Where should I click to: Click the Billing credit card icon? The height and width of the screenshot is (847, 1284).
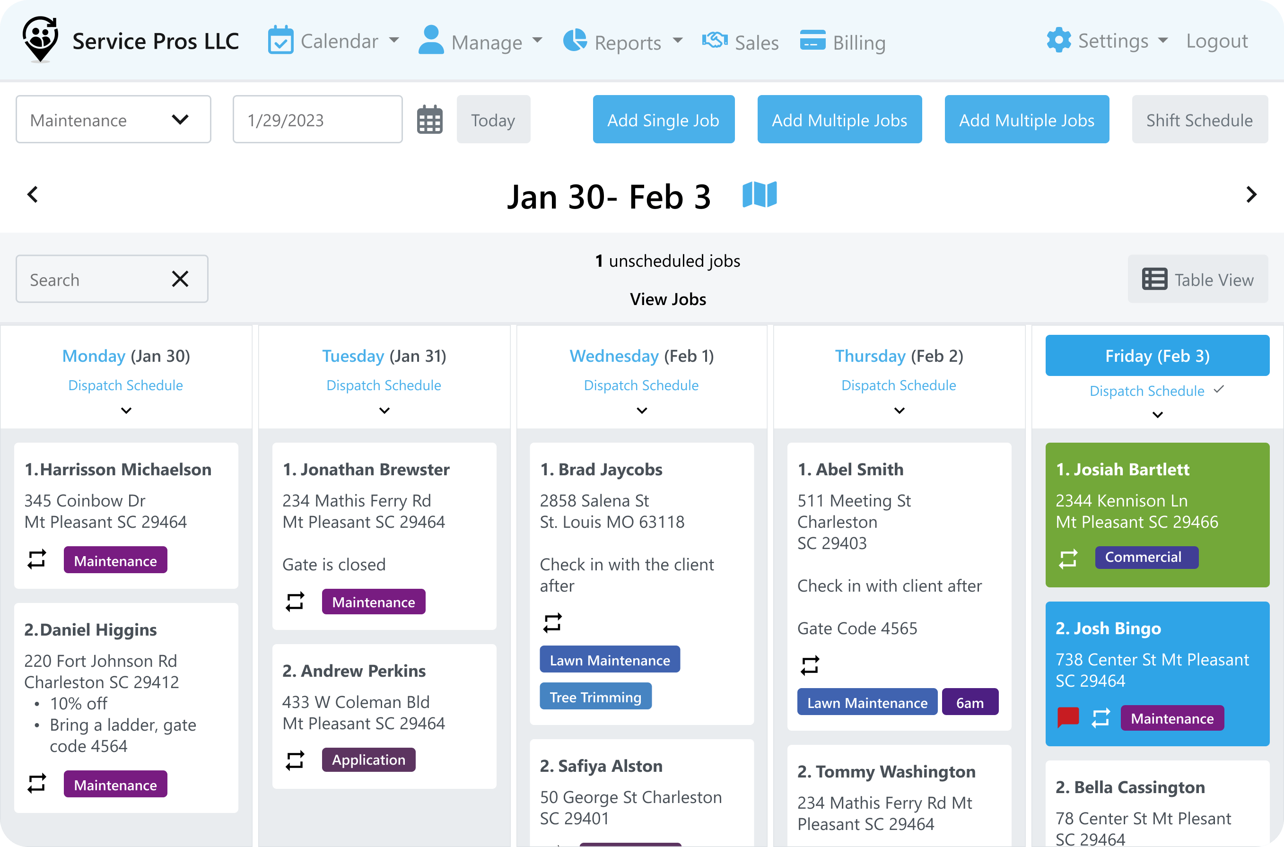812,41
